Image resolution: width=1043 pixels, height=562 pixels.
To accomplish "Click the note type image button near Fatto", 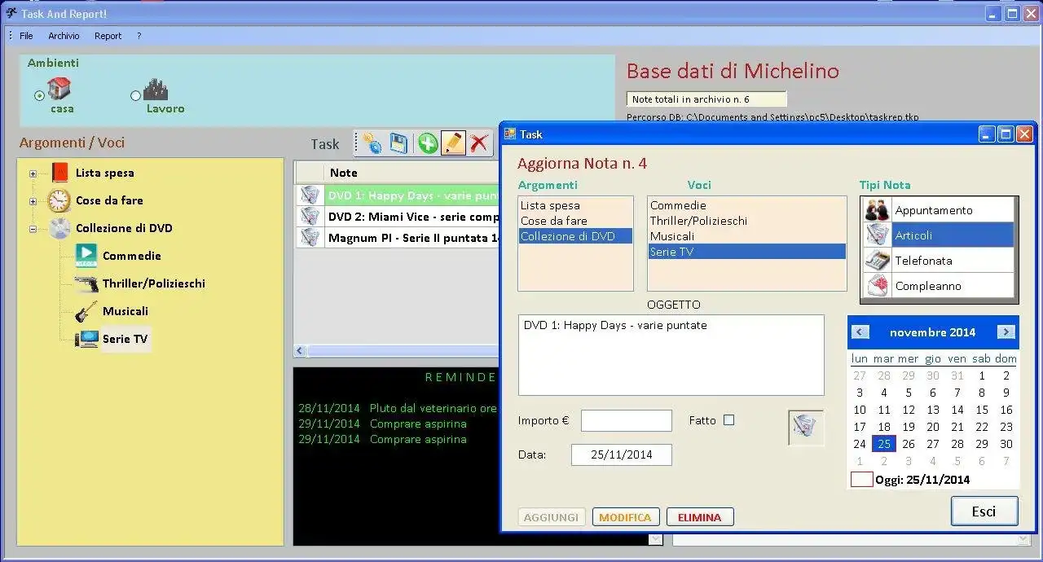I will 806,428.
